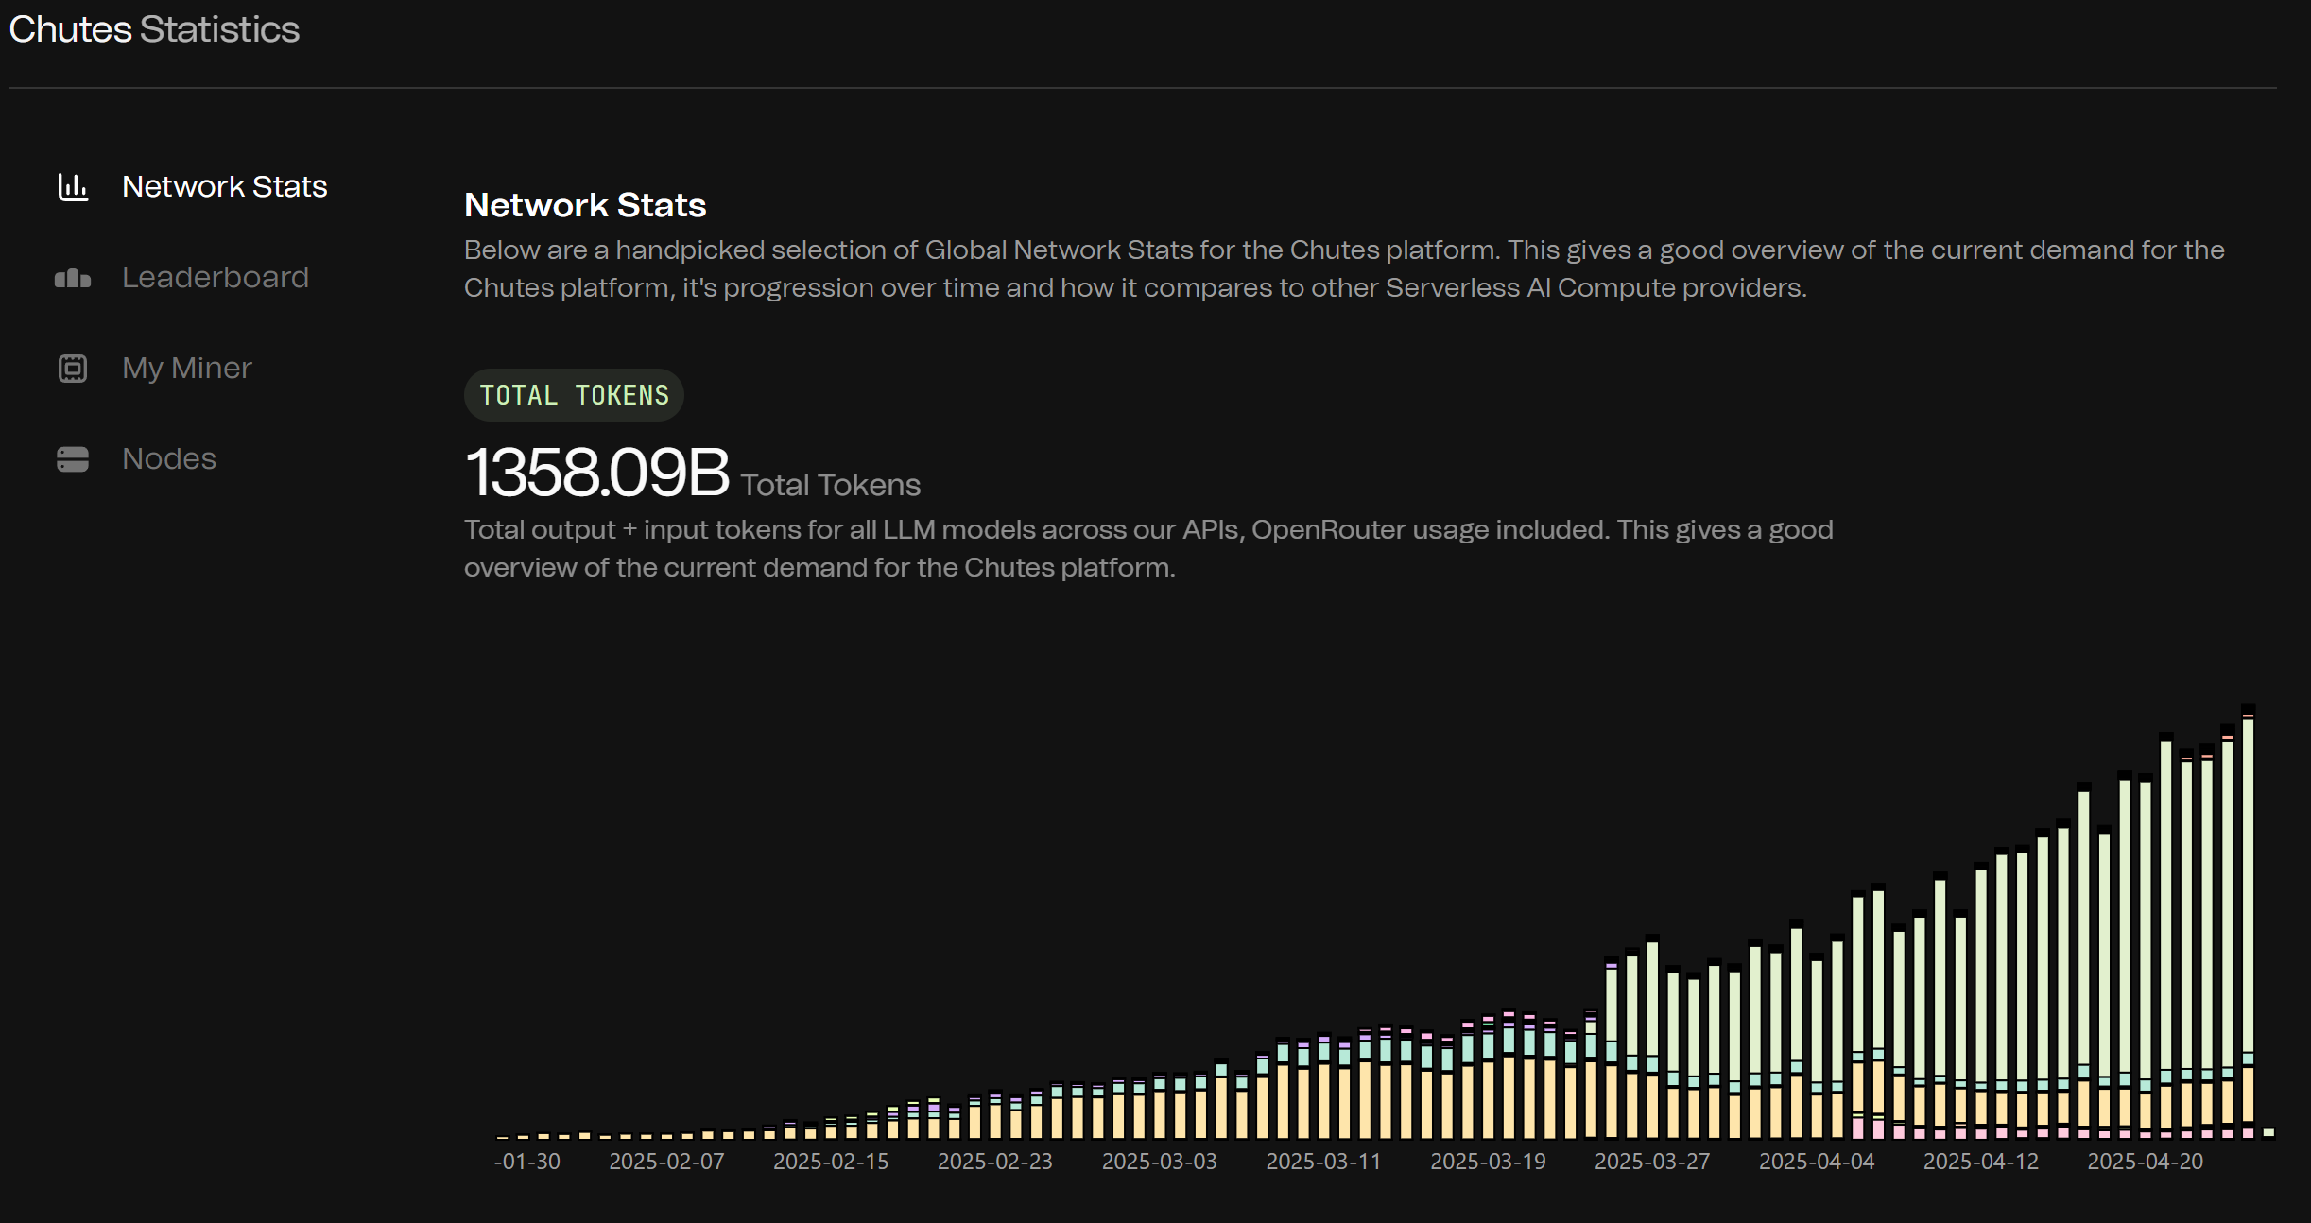Go to the Leaderboard section
The image size is (2311, 1223).
coord(215,278)
